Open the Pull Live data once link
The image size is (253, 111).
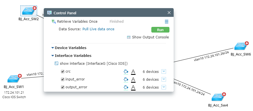[99, 29]
